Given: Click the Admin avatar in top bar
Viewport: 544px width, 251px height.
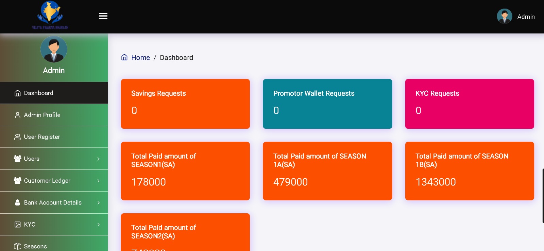Looking at the screenshot, I should (504, 16).
